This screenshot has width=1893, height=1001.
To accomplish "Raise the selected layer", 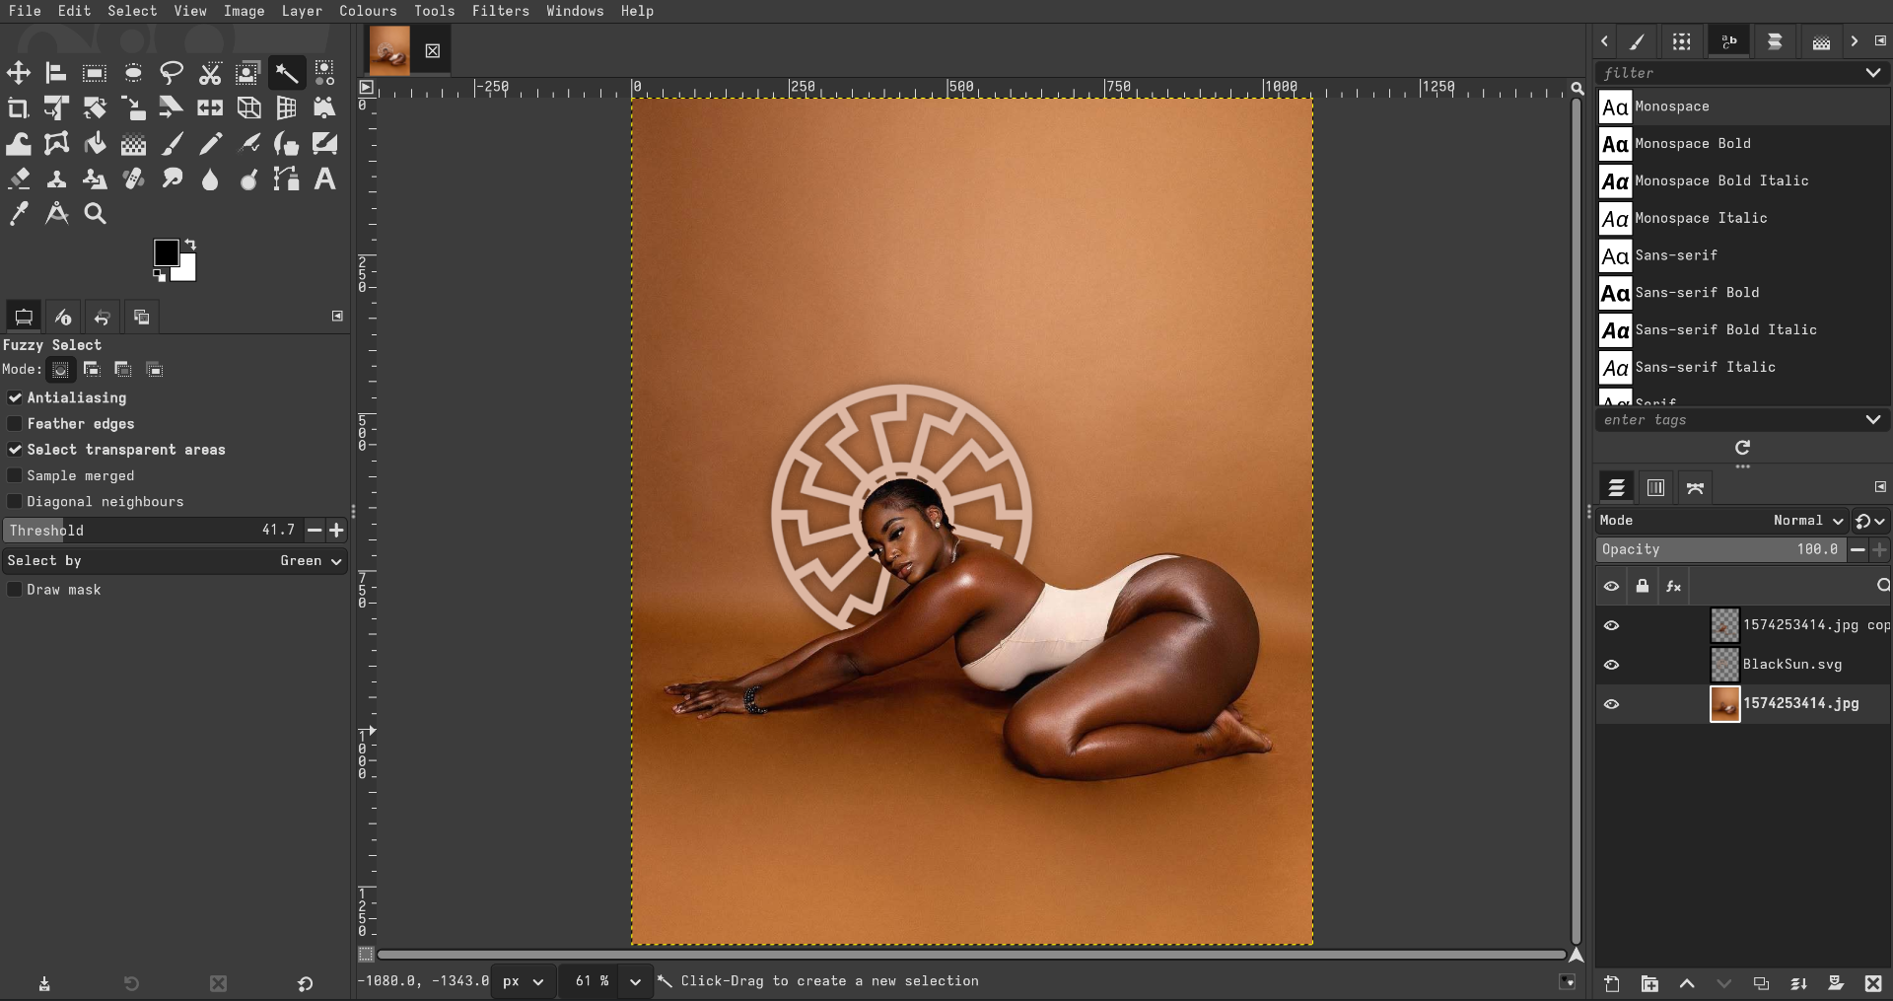I will point(1687,983).
